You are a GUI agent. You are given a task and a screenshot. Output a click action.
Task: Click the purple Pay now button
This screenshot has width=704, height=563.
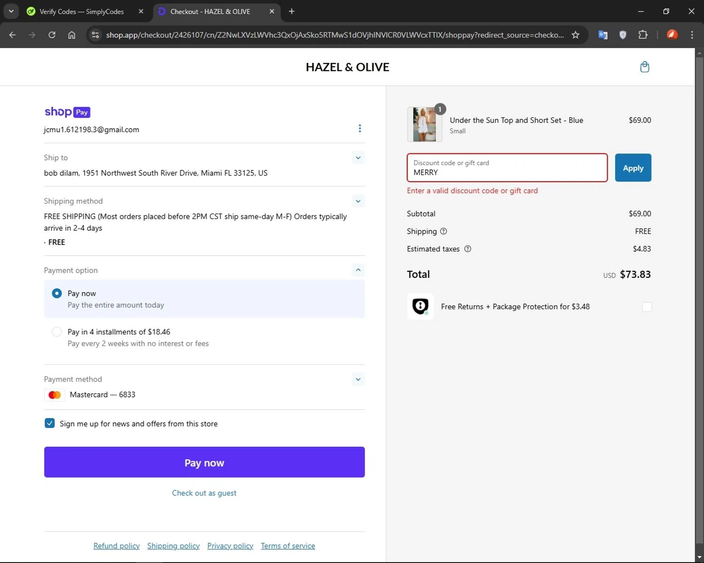(x=204, y=462)
